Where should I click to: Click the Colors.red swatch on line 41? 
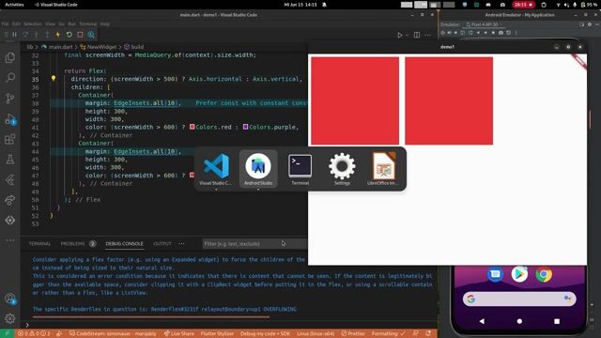pyautogui.click(x=192, y=127)
